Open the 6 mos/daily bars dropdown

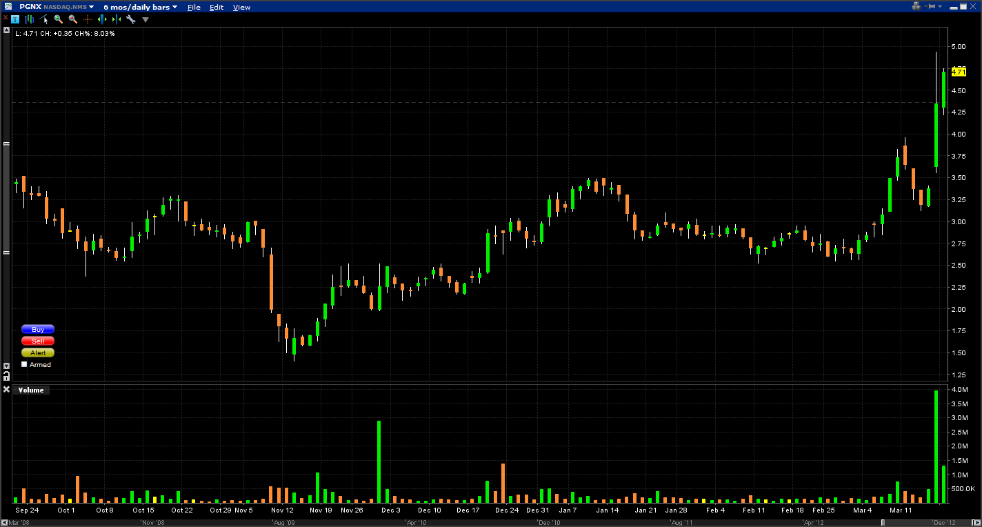[140, 7]
